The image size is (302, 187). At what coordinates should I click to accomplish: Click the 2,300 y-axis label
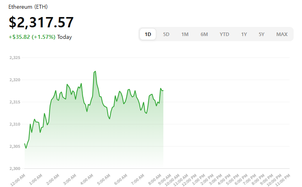[15, 168]
